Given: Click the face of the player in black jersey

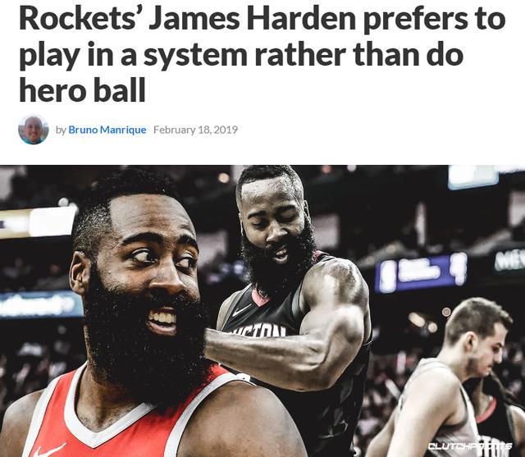Looking at the screenshot, I should 275,231.
